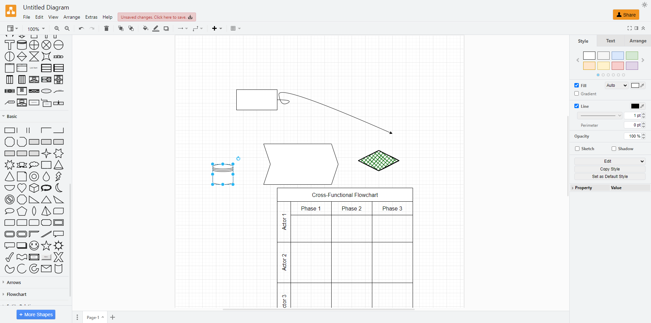This screenshot has width=651, height=323.
Task: Pick the cube shape from Basic
Action: (x=34, y=188)
